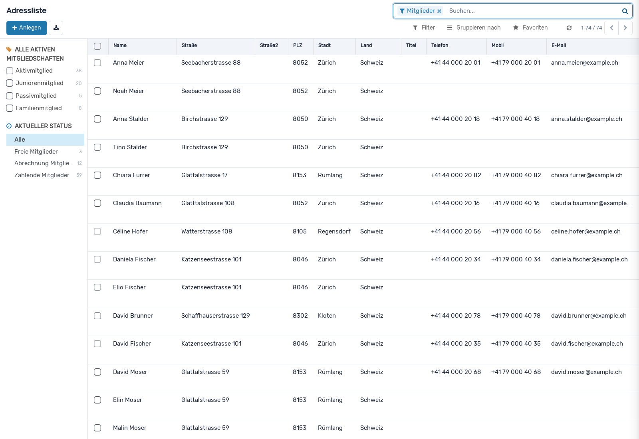Toggle the select-all checkbox in header

(x=97, y=46)
